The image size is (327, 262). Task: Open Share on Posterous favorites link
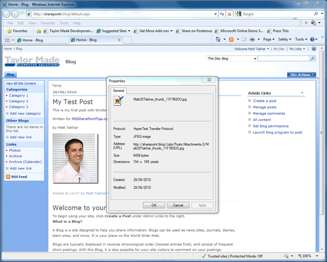[194, 31]
